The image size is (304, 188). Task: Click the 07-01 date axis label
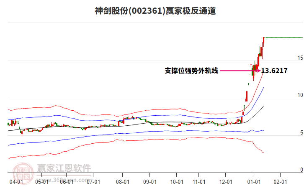pyautogui.click(x=93, y=182)
